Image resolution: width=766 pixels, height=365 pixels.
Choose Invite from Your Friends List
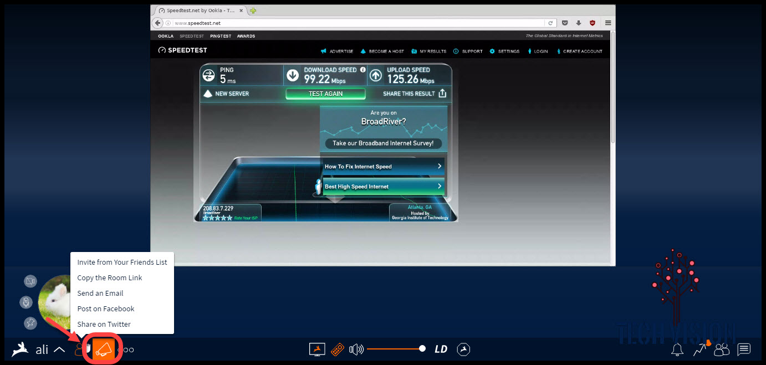[x=122, y=262]
